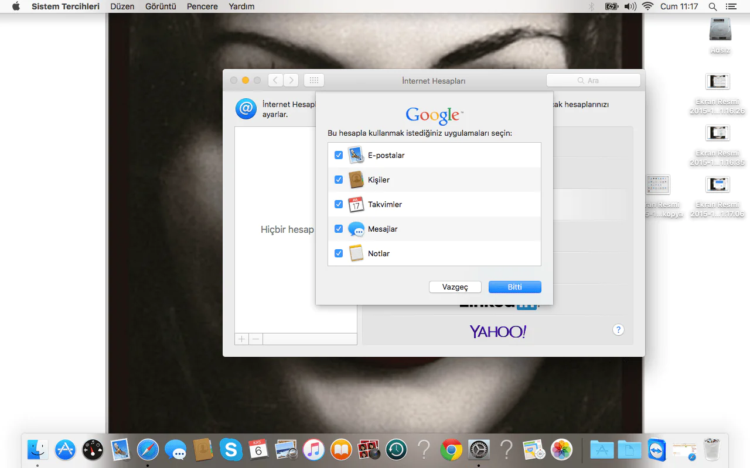This screenshot has height=468, width=750.
Task: Click the Wi-Fi status icon
Action: coord(647,6)
